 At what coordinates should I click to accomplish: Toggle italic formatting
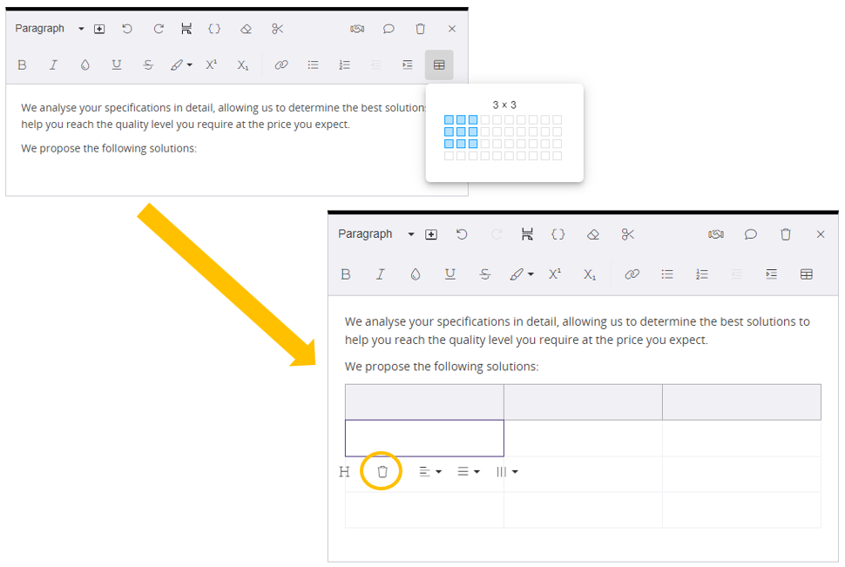tap(53, 64)
